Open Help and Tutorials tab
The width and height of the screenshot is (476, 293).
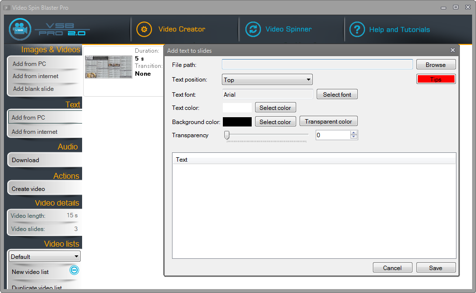[399, 30]
